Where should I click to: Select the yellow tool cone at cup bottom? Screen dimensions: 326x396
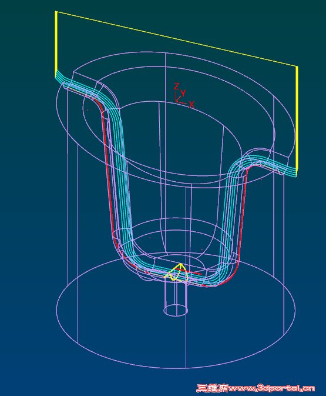(177, 272)
